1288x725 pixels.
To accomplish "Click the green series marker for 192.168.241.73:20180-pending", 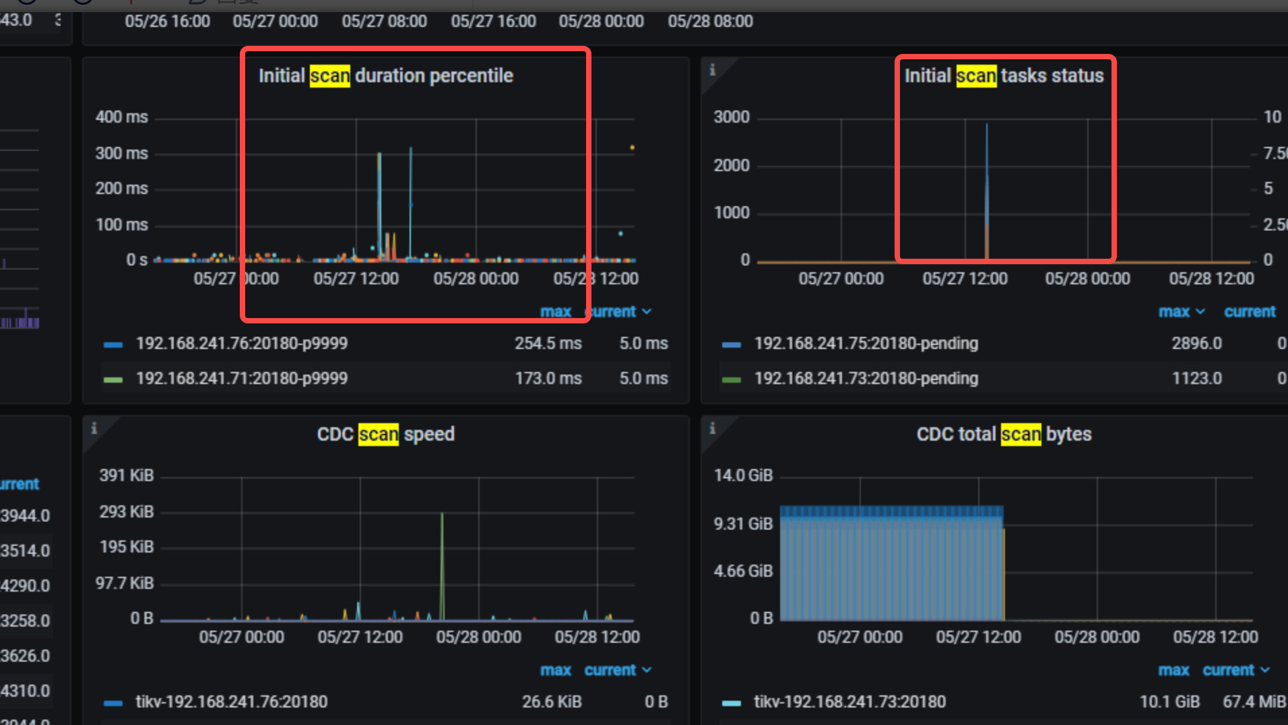I will pyautogui.click(x=731, y=379).
